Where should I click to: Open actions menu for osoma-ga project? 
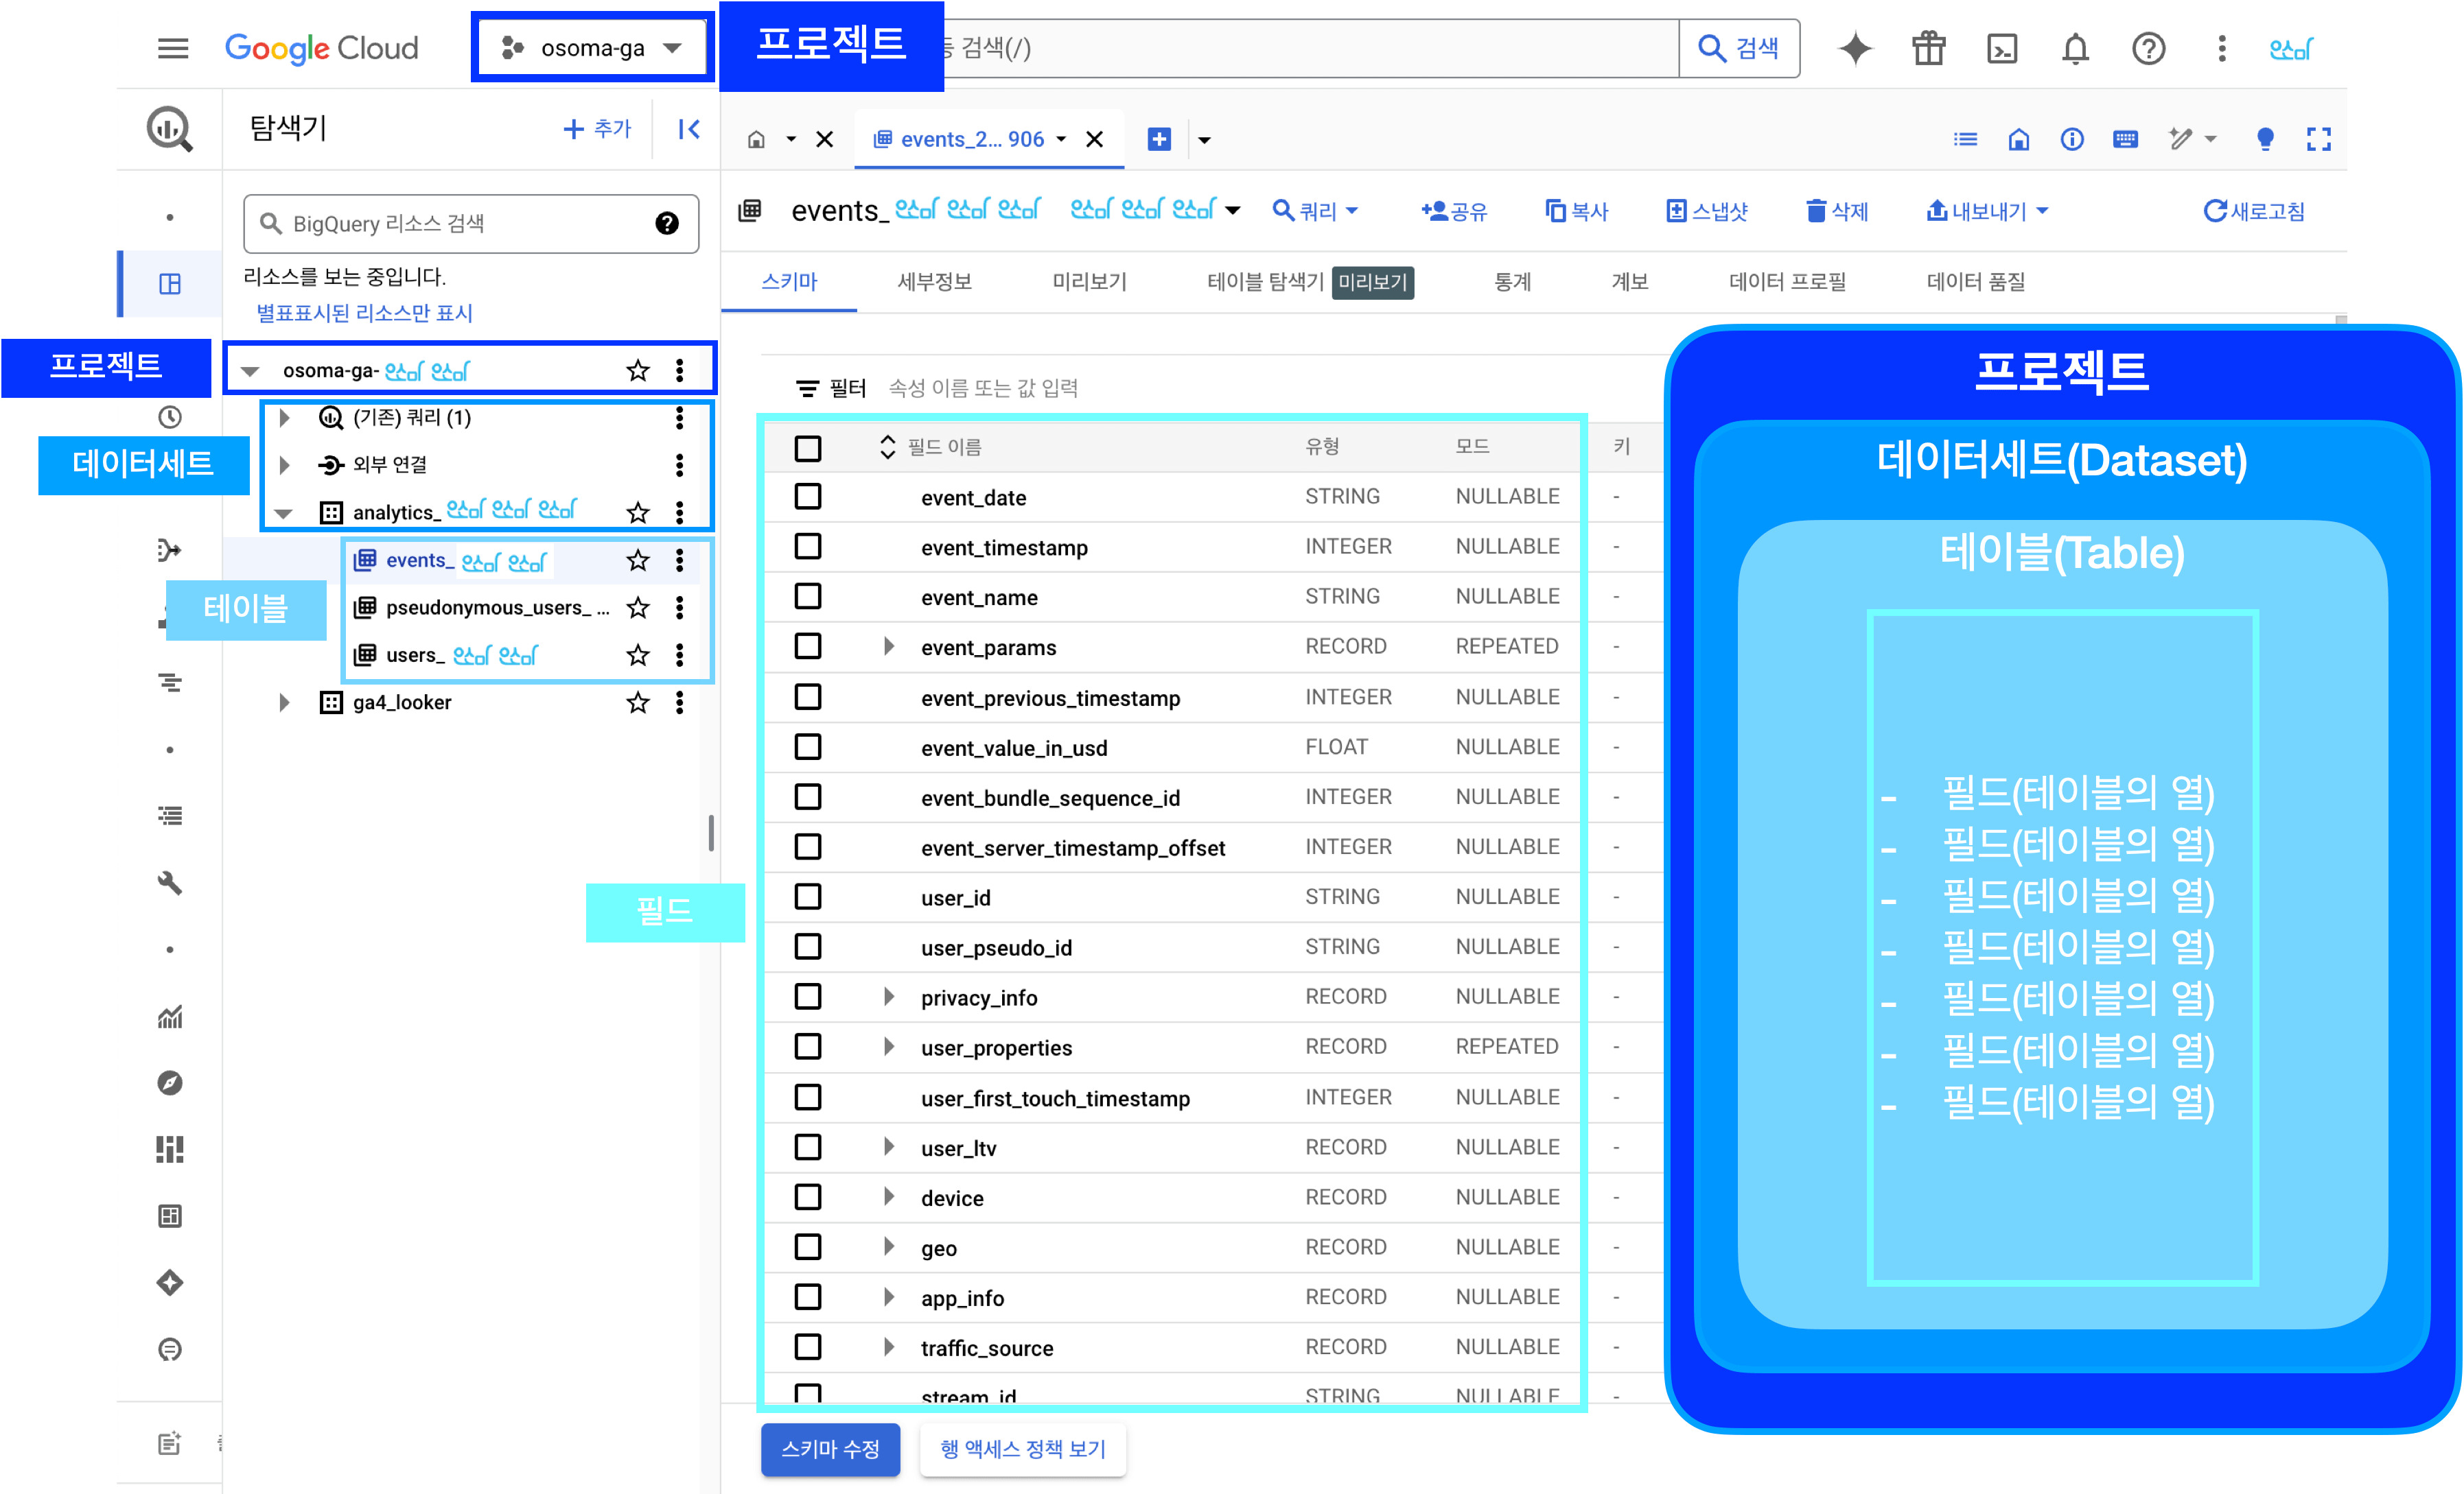click(680, 370)
